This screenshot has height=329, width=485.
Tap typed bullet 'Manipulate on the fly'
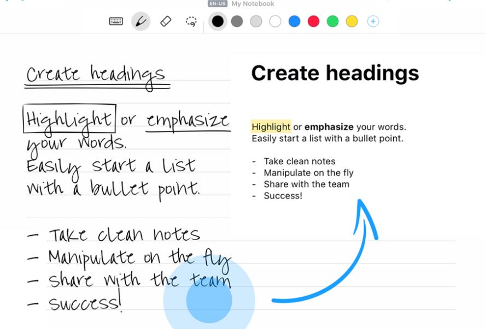coord(308,173)
